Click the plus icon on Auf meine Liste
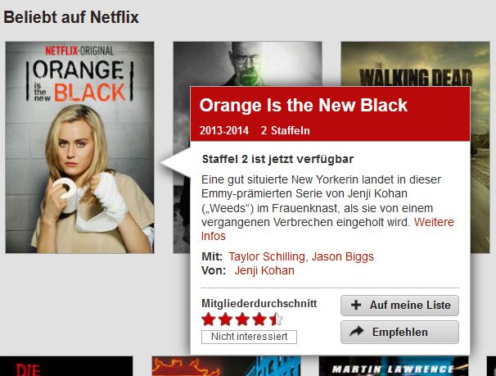 356,305
